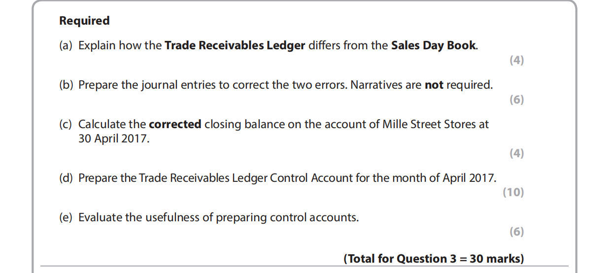Screen dimensions: 609x273
Task: Click the (a) question label
Action: point(66,46)
